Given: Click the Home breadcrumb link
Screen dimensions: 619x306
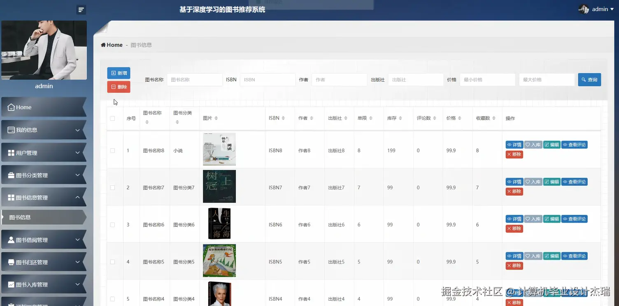Looking at the screenshot, I should coord(112,45).
